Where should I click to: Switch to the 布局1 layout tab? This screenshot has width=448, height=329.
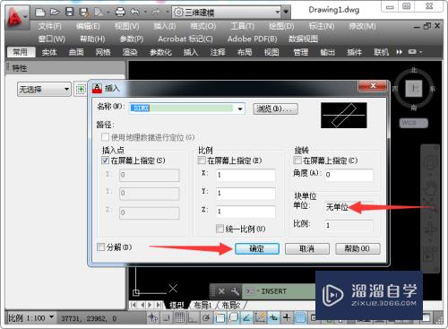(202, 305)
